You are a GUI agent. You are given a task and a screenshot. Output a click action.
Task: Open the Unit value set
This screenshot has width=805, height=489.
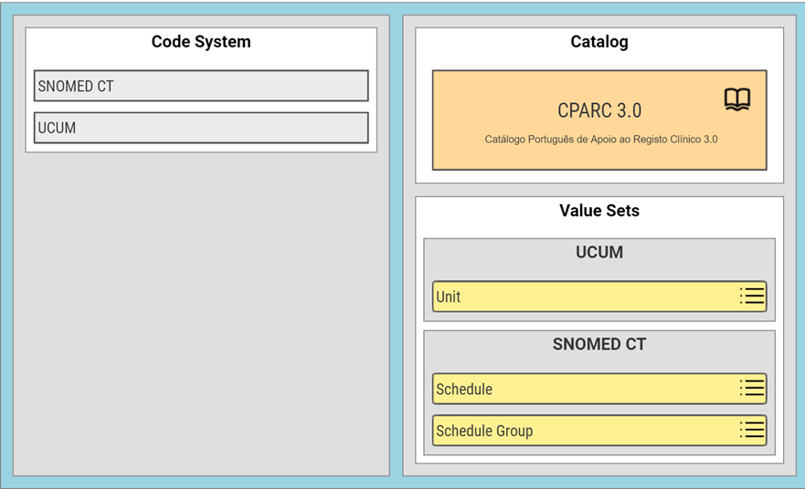point(599,297)
